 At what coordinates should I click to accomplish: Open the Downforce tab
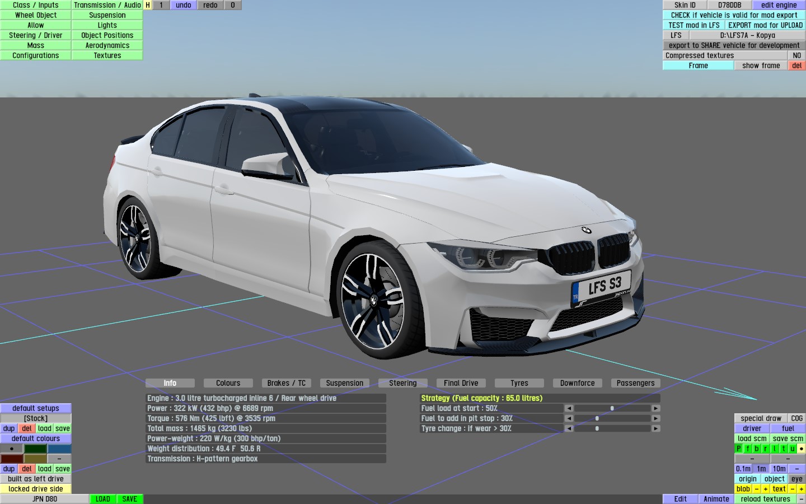point(578,383)
